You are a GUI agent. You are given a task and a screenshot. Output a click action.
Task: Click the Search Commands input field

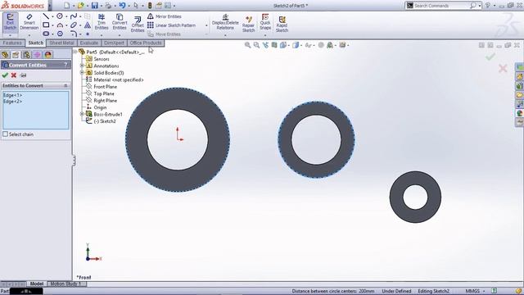(440, 6)
